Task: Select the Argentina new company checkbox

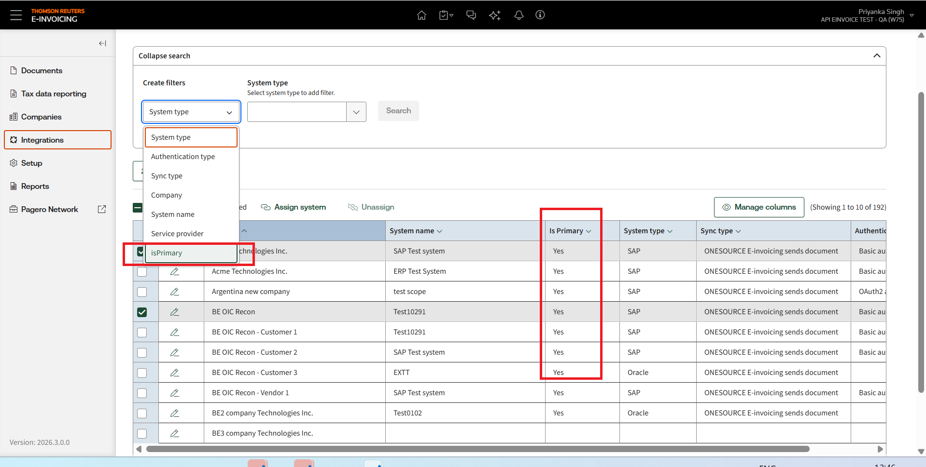Action: [x=142, y=292]
